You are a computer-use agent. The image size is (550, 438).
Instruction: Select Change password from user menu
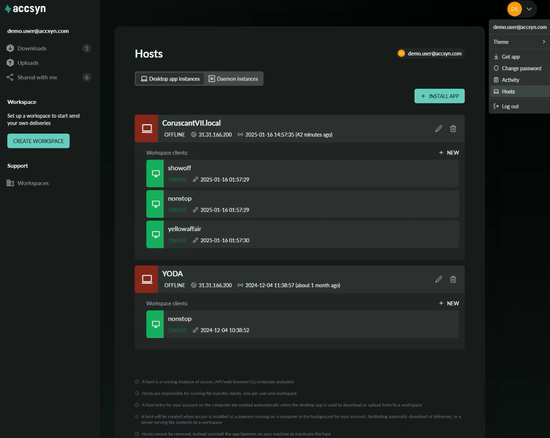[x=519, y=69]
